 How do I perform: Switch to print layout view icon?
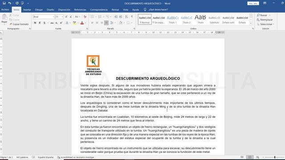point(250,157)
